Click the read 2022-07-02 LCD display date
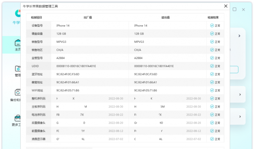This screenshot has width=254, height=149. 193,139
